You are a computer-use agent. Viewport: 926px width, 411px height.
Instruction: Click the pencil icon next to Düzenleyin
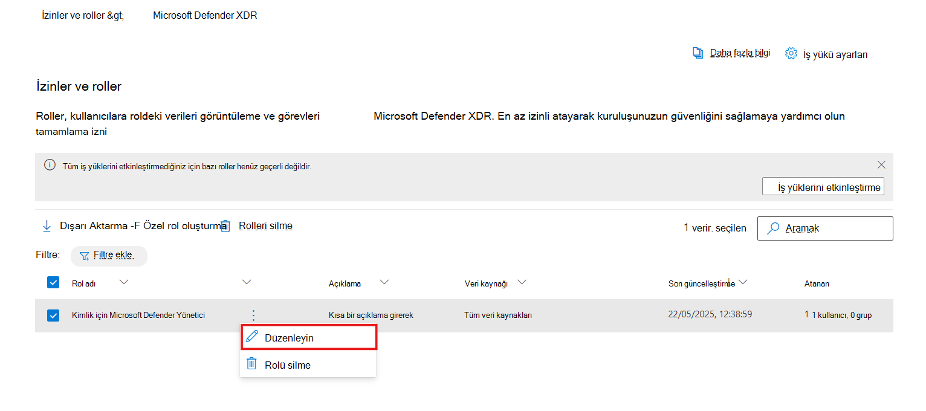(253, 337)
